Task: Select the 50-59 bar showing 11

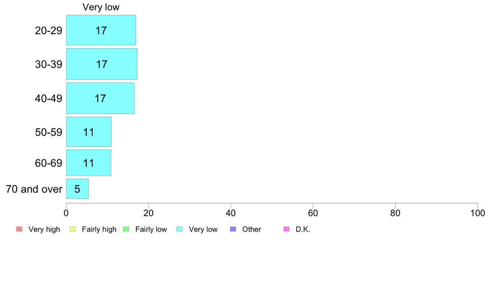Action: pos(89,132)
